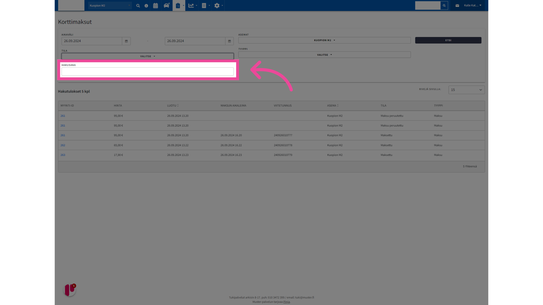The width and height of the screenshot is (543, 305).
Task: Expand the Tyyppi Valitse dropdown
Action: coord(324,55)
